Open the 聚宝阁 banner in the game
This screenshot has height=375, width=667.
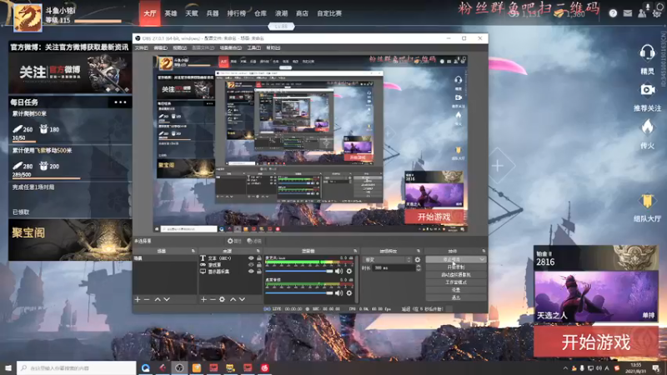[70, 240]
